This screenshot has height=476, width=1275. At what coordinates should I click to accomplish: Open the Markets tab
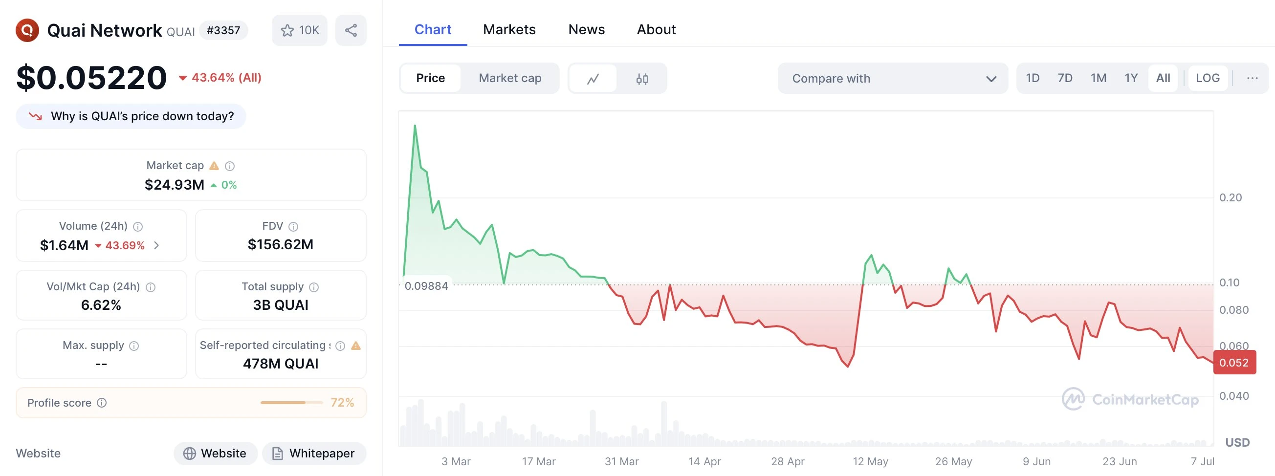509,30
